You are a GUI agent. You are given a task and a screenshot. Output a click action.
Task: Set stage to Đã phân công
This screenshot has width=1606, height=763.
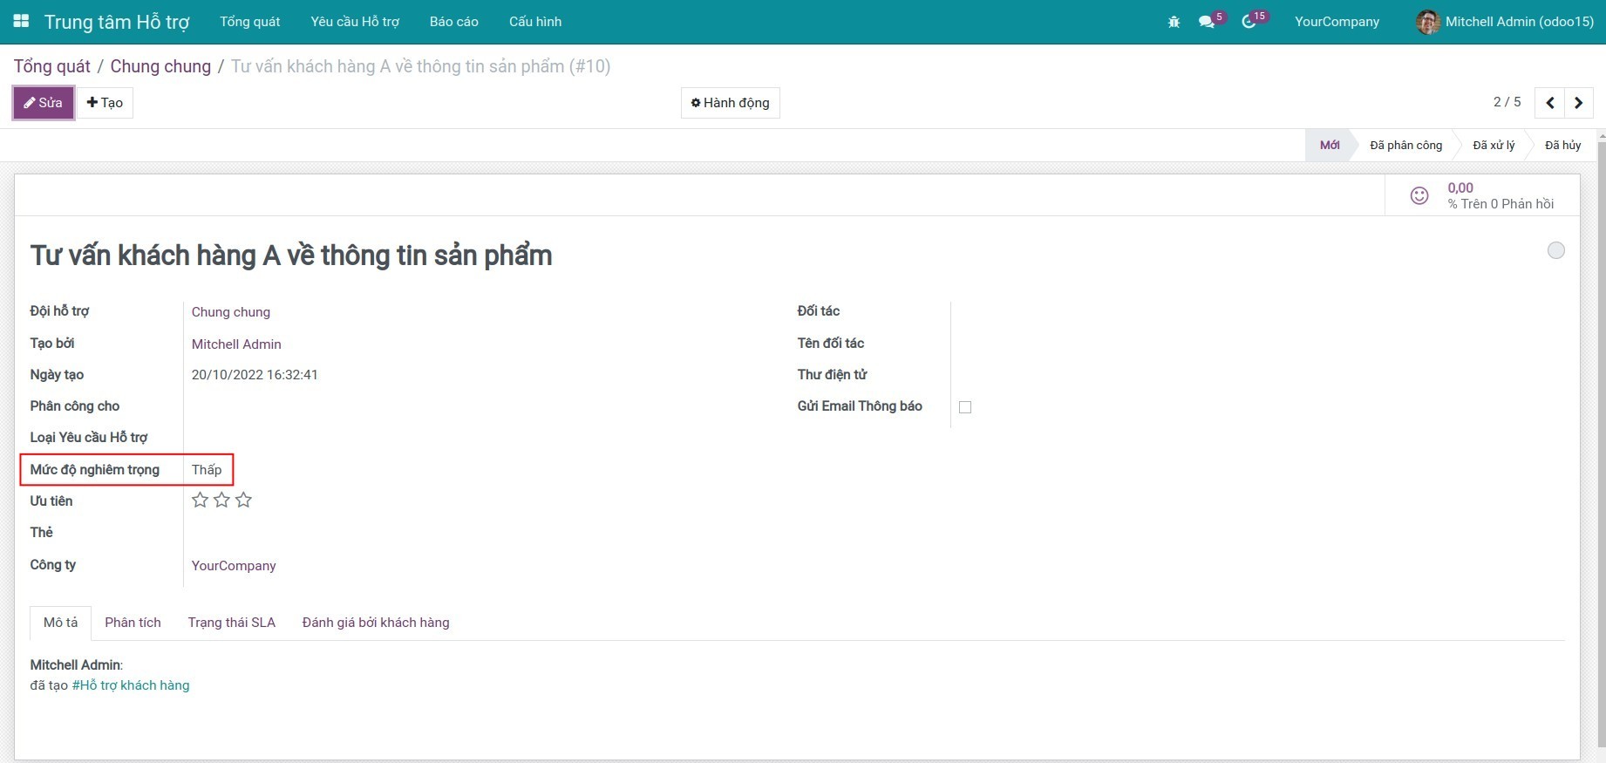(x=1405, y=146)
